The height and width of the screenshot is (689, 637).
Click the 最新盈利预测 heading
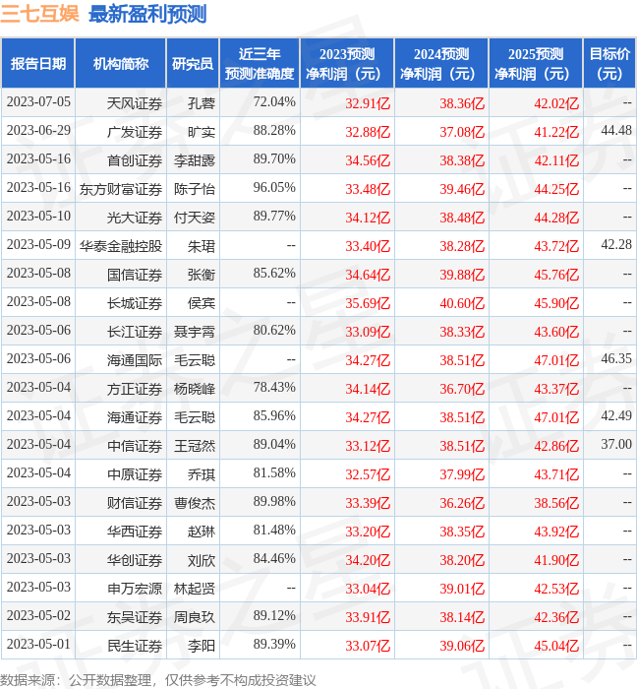pos(147,14)
